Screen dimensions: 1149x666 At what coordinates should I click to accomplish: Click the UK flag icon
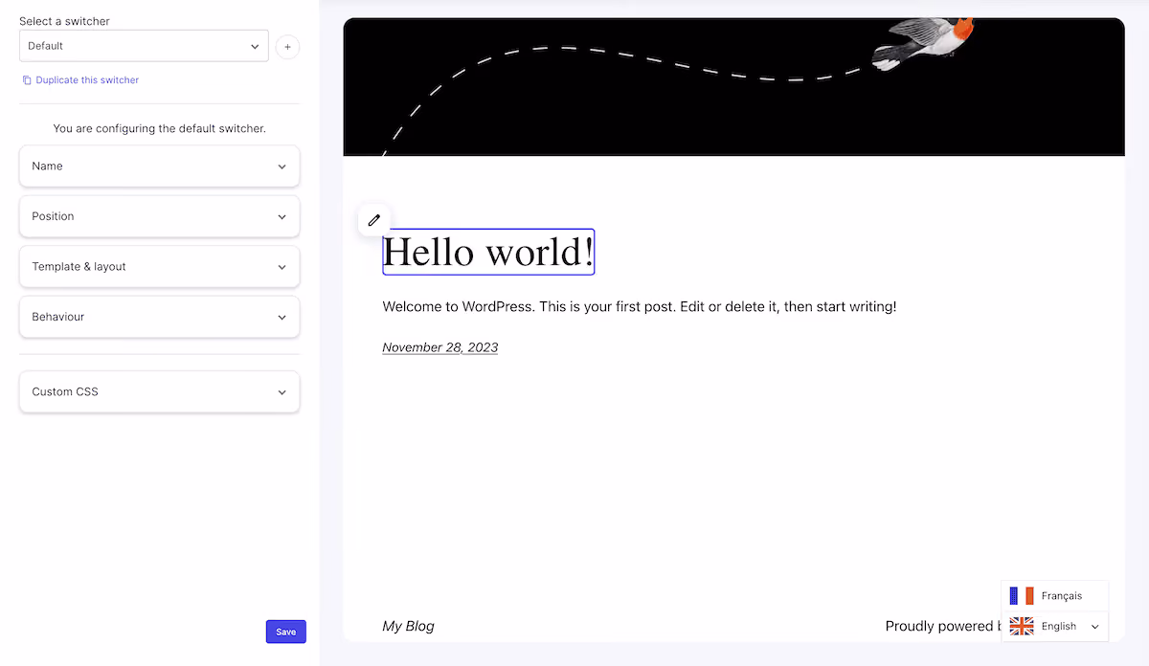click(1022, 627)
